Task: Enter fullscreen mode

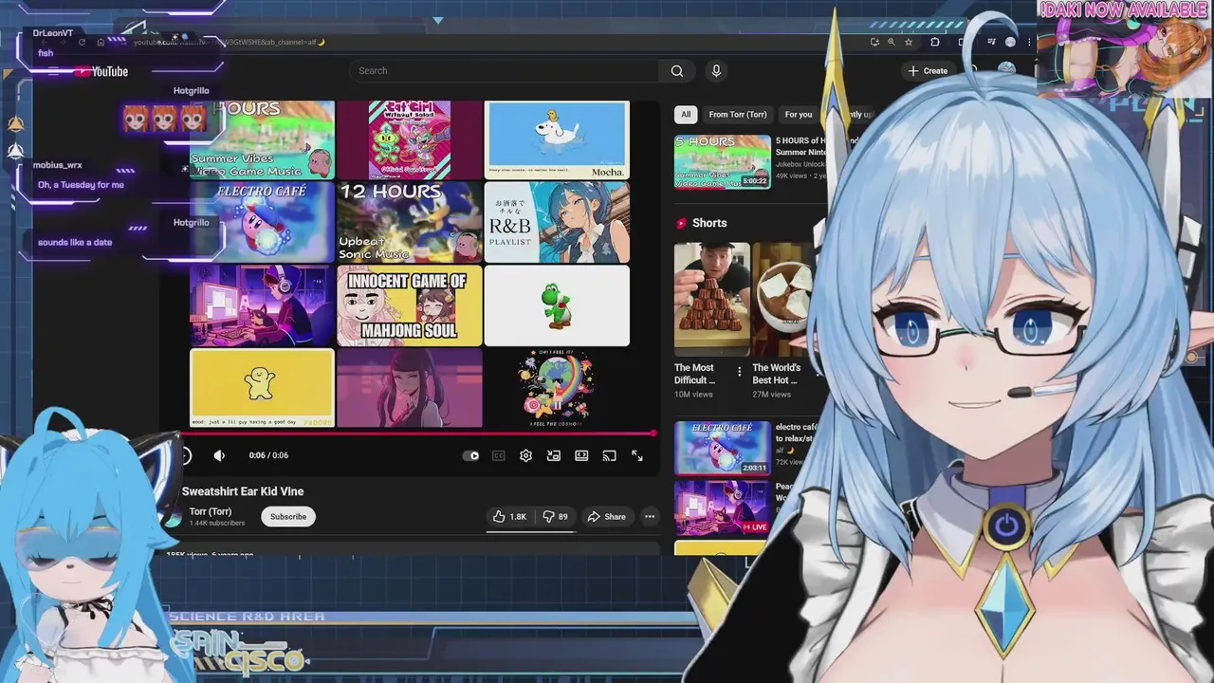Action: [x=637, y=455]
